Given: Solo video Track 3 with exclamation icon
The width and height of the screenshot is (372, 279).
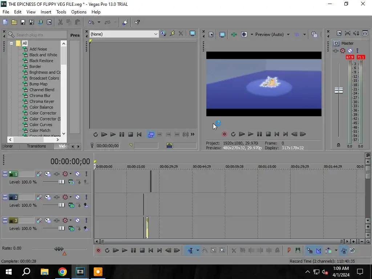Looking at the screenshot, I should tap(86, 221).
